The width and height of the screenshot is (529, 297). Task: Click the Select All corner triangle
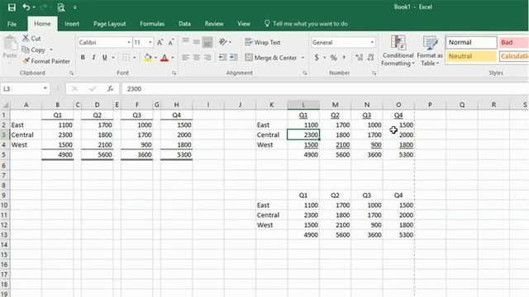click(6, 105)
